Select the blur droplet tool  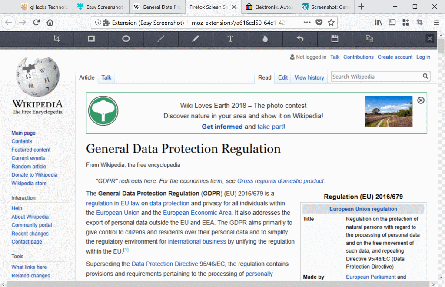(265, 39)
